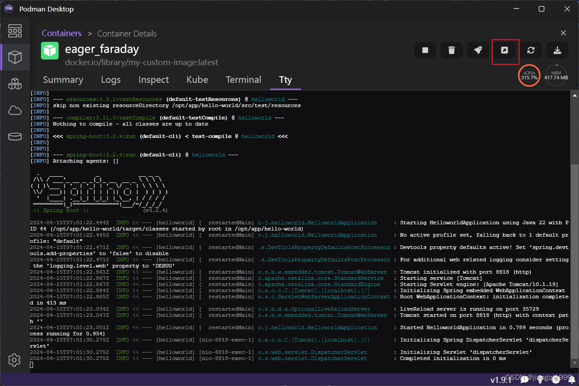
Task: Open the Containers sidebar cube icon
Action: pos(15,57)
